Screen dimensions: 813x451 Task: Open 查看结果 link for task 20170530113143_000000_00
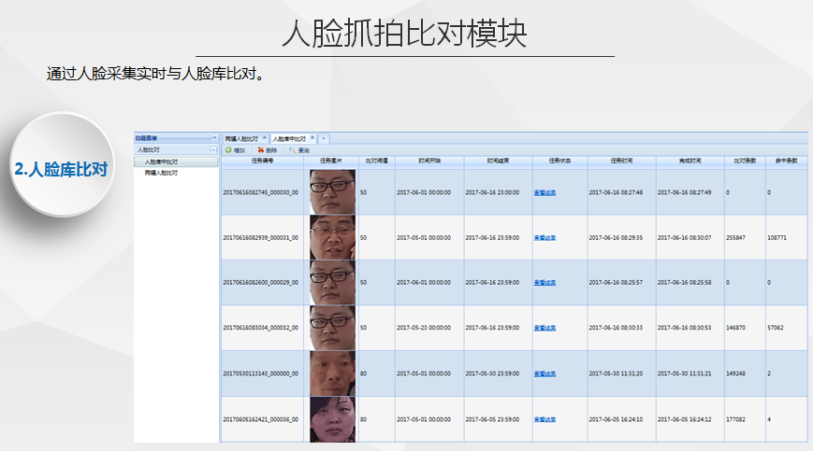[x=544, y=373]
